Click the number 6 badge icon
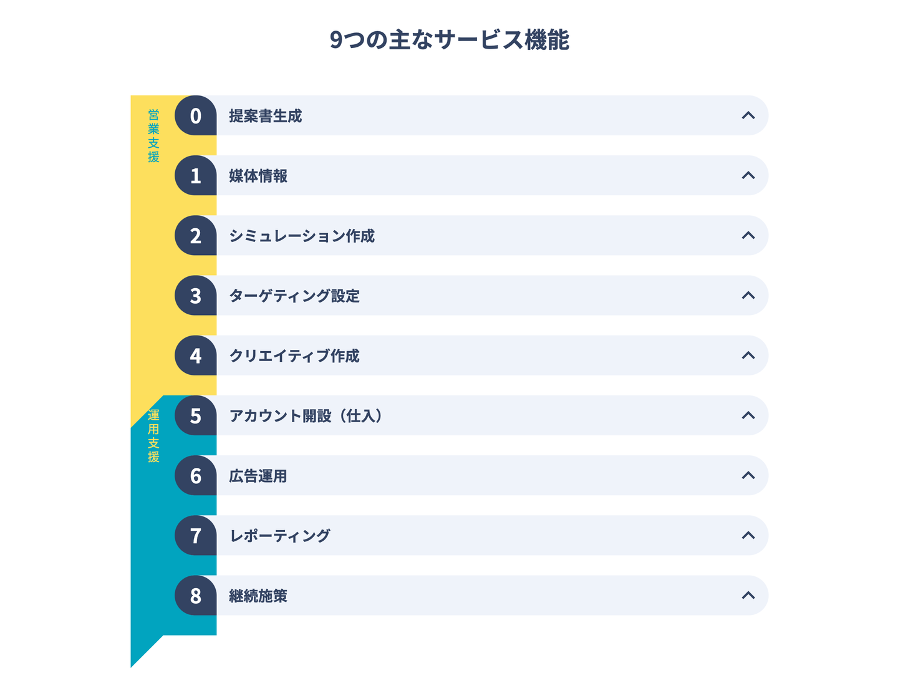Screen dimensions: 898x696 pos(196,476)
